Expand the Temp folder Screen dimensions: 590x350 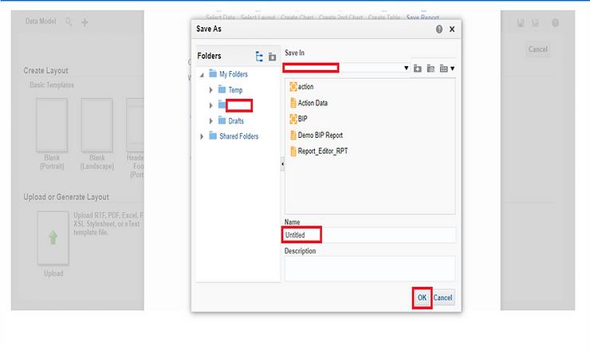211,90
